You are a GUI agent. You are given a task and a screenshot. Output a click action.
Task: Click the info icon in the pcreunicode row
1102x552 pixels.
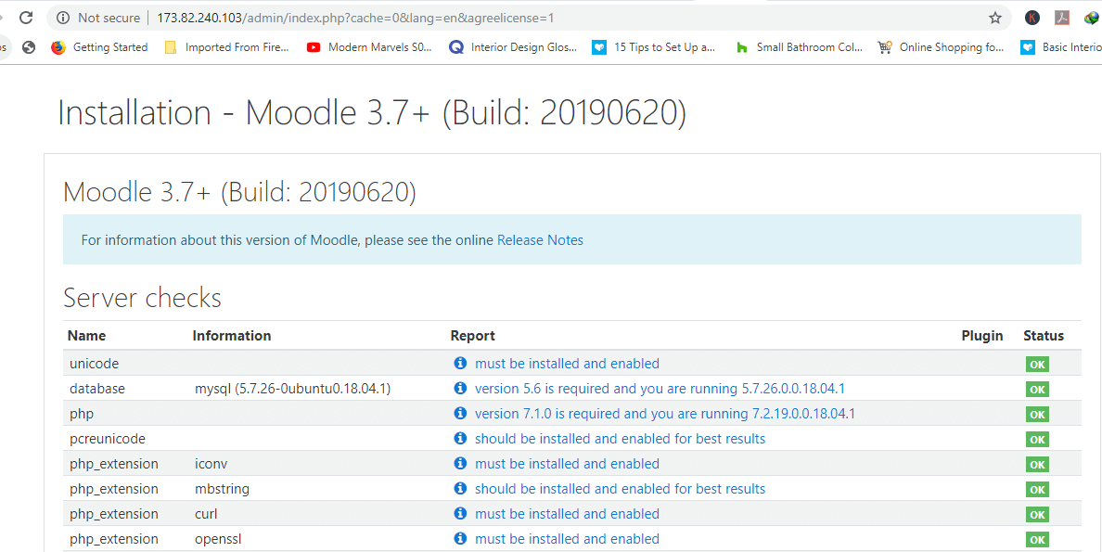click(460, 439)
